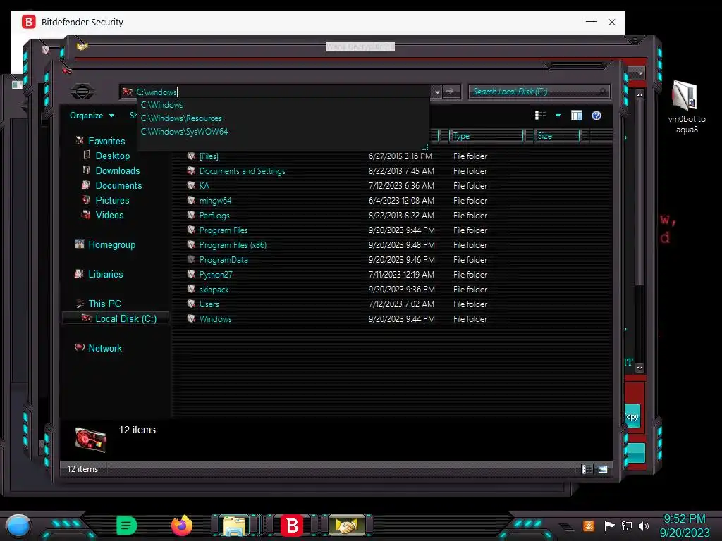The width and height of the screenshot is (722, 541).
Task: Click the back/forward navigation orb in Explorer
Action: (x=82, y=91)
